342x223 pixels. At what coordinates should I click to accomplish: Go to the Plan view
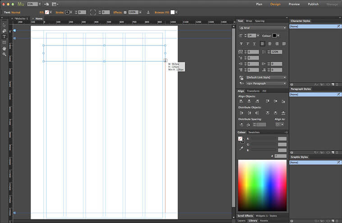[x=259, y=4]
